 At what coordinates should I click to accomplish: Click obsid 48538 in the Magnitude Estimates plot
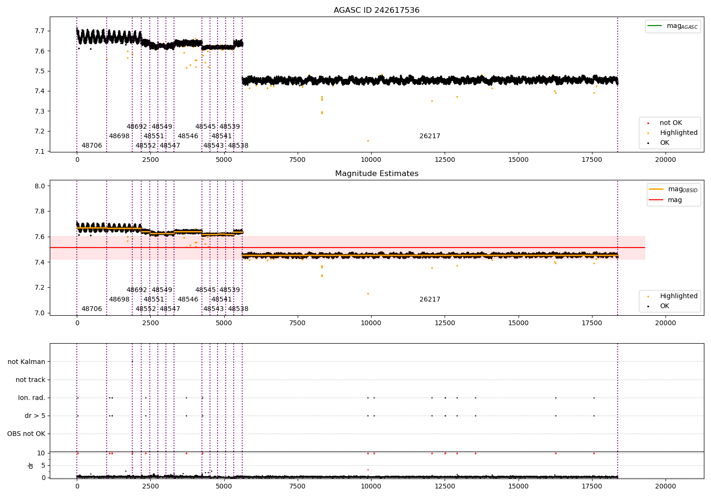[238, 309]
